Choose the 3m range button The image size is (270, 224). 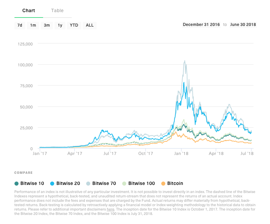(x=47, y=25)
